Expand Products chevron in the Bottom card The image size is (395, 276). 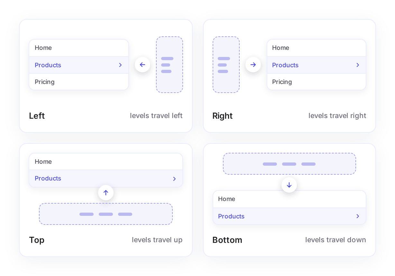click(358, 216)
